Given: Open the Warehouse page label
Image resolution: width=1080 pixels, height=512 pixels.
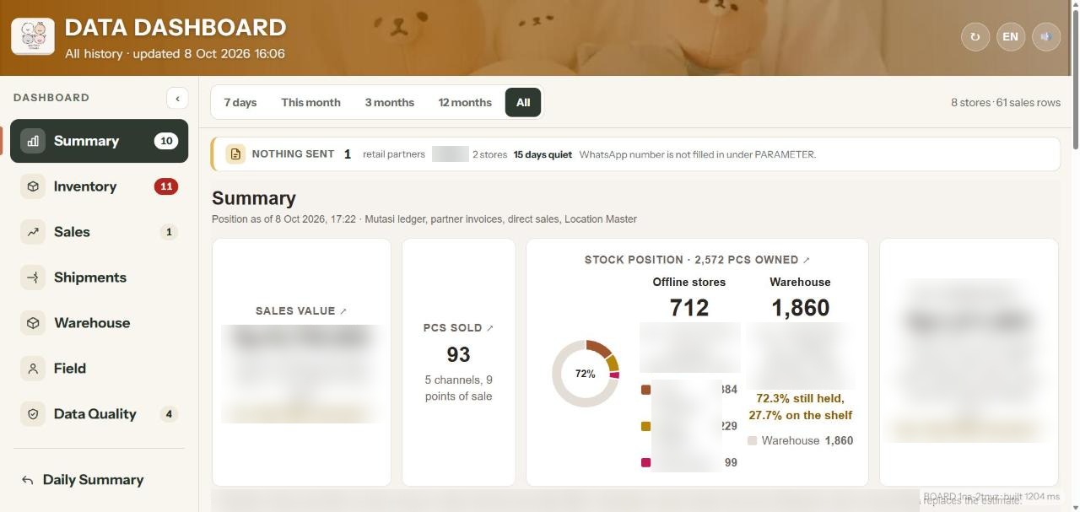Looking at the screenshot, I should pos(92,323).
